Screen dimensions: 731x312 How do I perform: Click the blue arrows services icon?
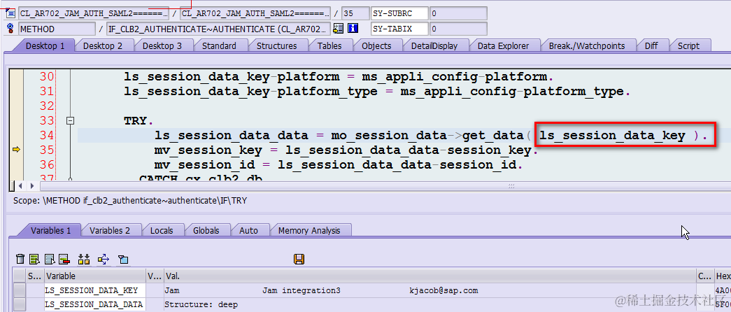104,260
